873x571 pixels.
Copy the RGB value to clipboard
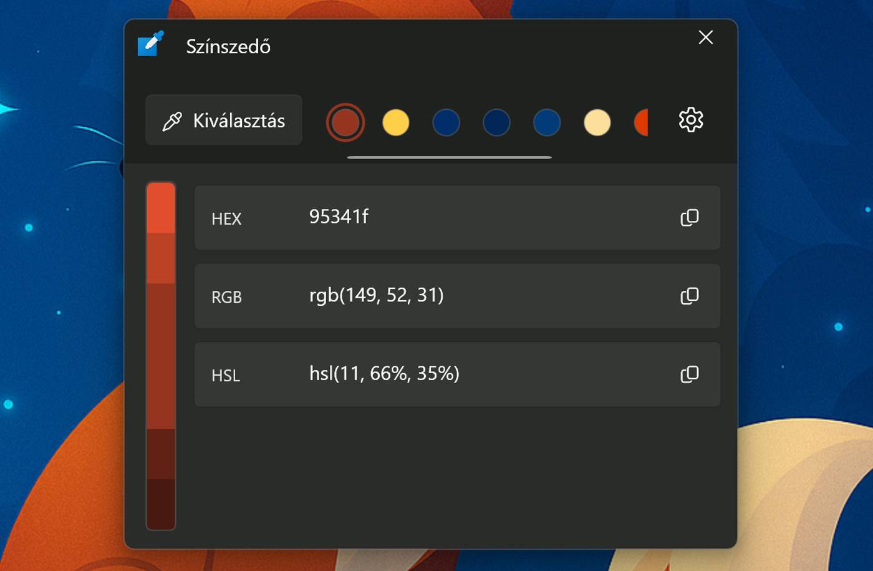click(x=690, y=296)
